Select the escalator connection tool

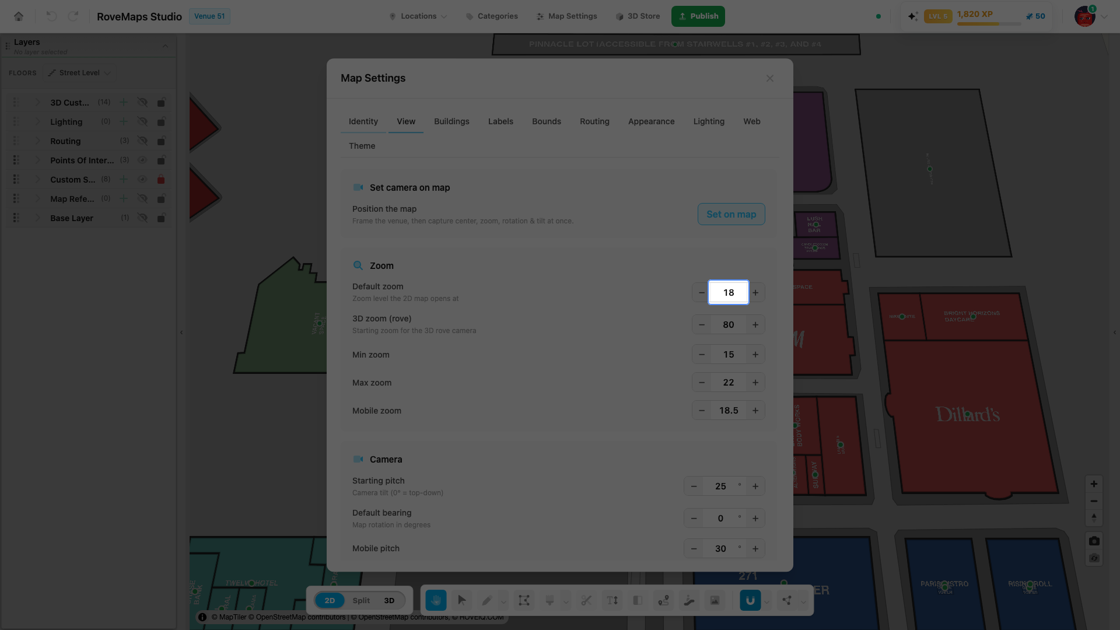689,600
